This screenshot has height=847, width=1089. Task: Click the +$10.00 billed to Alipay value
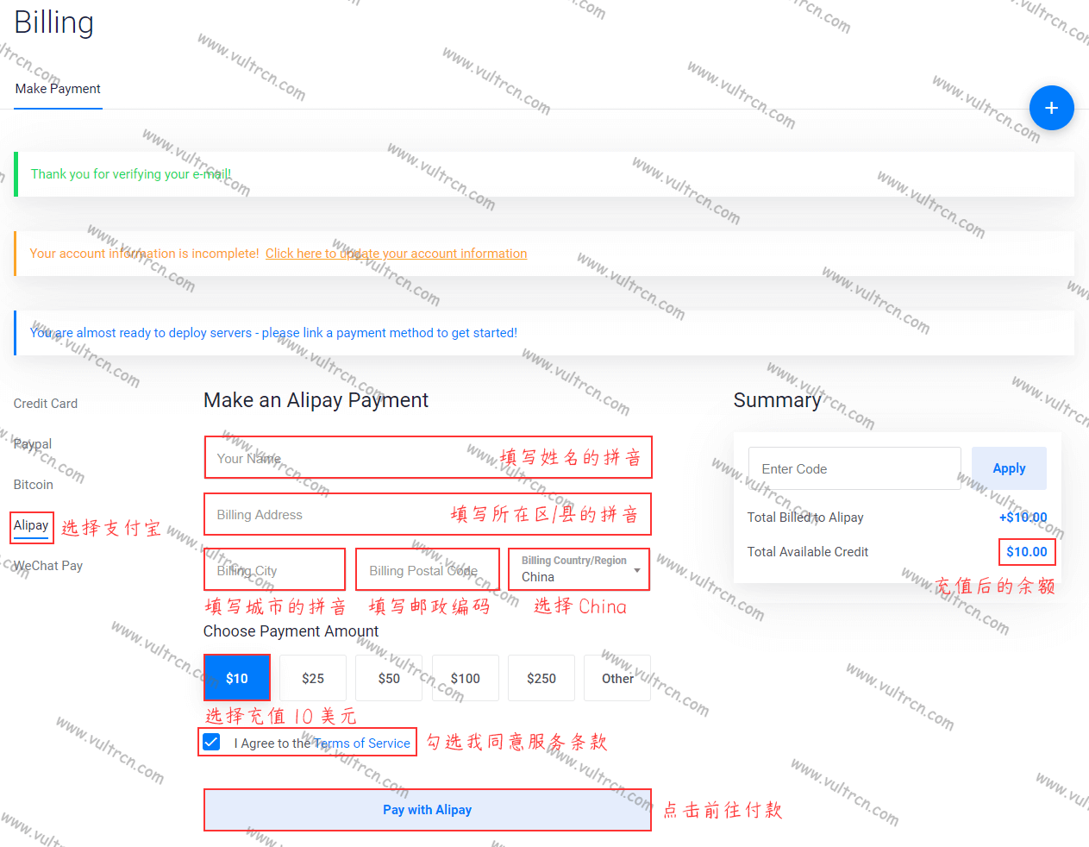[1023, 518]
